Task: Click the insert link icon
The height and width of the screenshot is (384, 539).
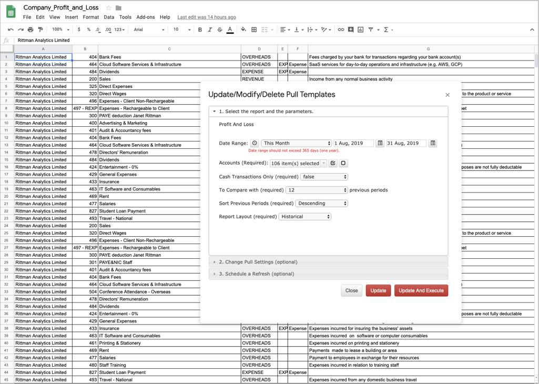Action: click(341, 30)
